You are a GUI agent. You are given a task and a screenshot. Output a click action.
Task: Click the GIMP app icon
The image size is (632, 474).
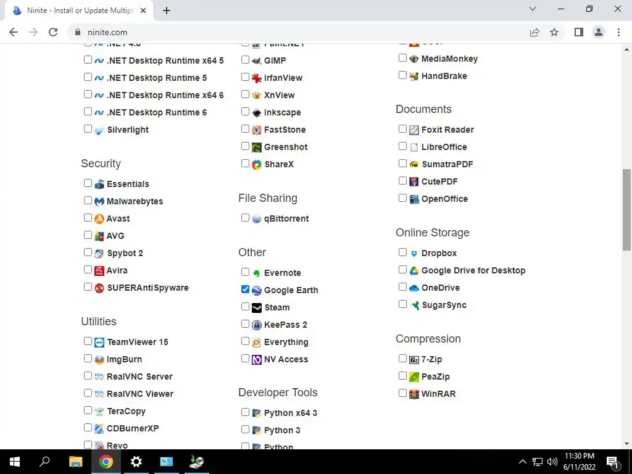[256, 60]
